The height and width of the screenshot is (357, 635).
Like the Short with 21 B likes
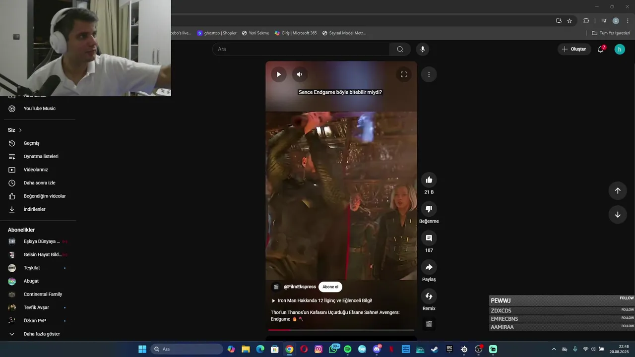pos(429,180)
